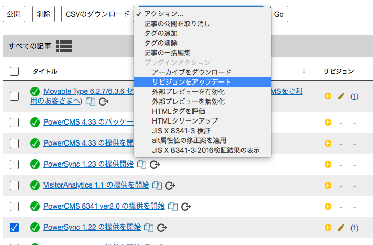
Task: Select JIS X 8341-3 検証 option
Action: point(202,131)
